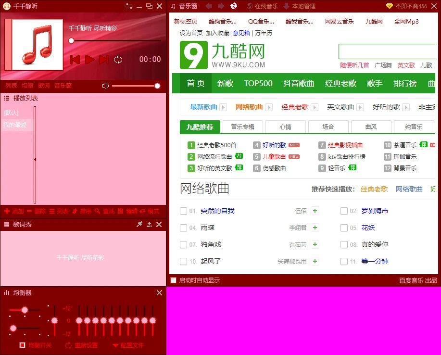
Task: Open the 意见箱 link
Action: click(x=241, y=33)
